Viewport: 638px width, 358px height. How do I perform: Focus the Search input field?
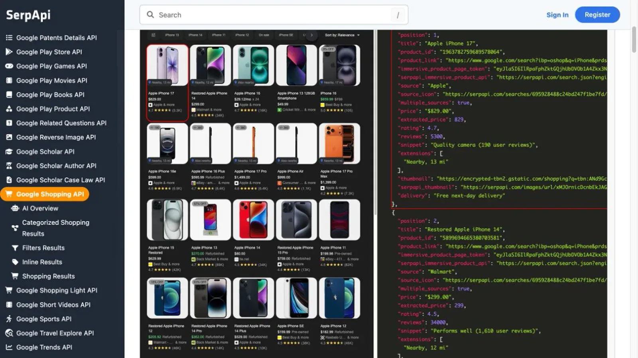point(274,15)
